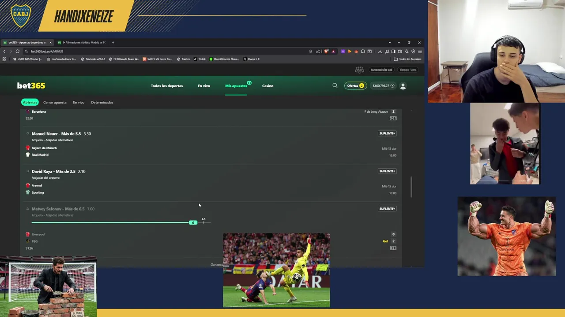The height and width of the screenshot is (317, 565).
Task: Open FC Ultimate Team bookmark
Action: pos(124,59)
